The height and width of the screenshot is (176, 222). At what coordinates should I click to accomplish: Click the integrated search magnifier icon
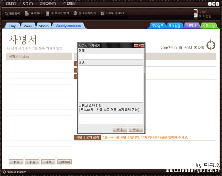pos(6,14)
